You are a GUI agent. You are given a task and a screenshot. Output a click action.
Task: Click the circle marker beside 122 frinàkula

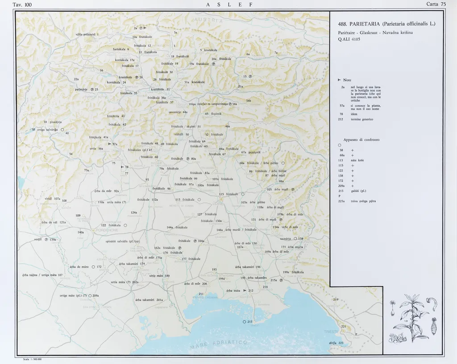[x=125, y=225]
